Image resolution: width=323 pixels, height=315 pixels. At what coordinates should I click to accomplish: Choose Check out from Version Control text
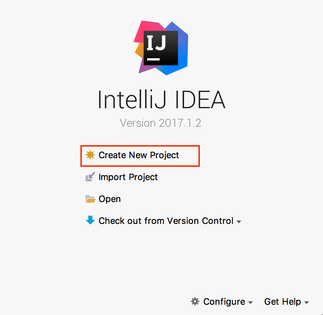pyautogui.click(x=166, y=221)
